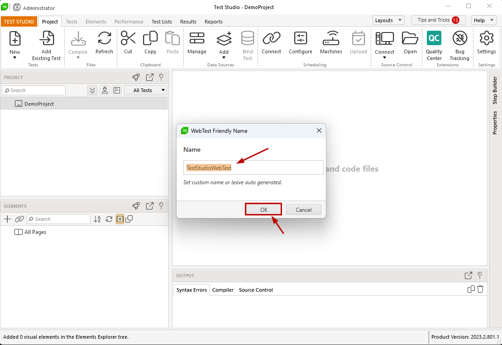The width and height of the screenshot is (502, 345).
Task: Click Refresh in the Files group
Action: coord(105,38)
